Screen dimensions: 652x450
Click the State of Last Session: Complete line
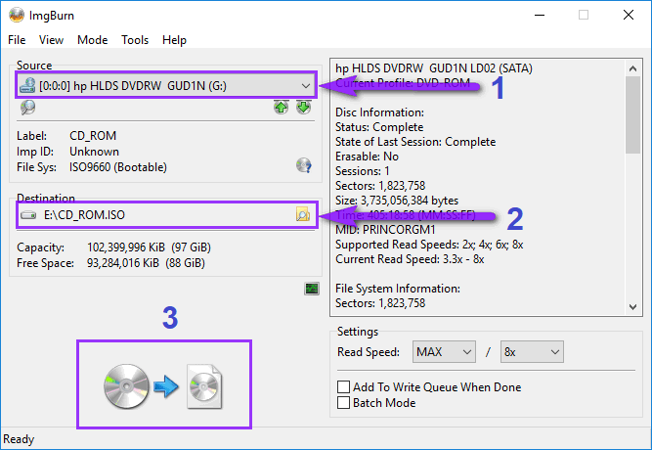(415, 142)
